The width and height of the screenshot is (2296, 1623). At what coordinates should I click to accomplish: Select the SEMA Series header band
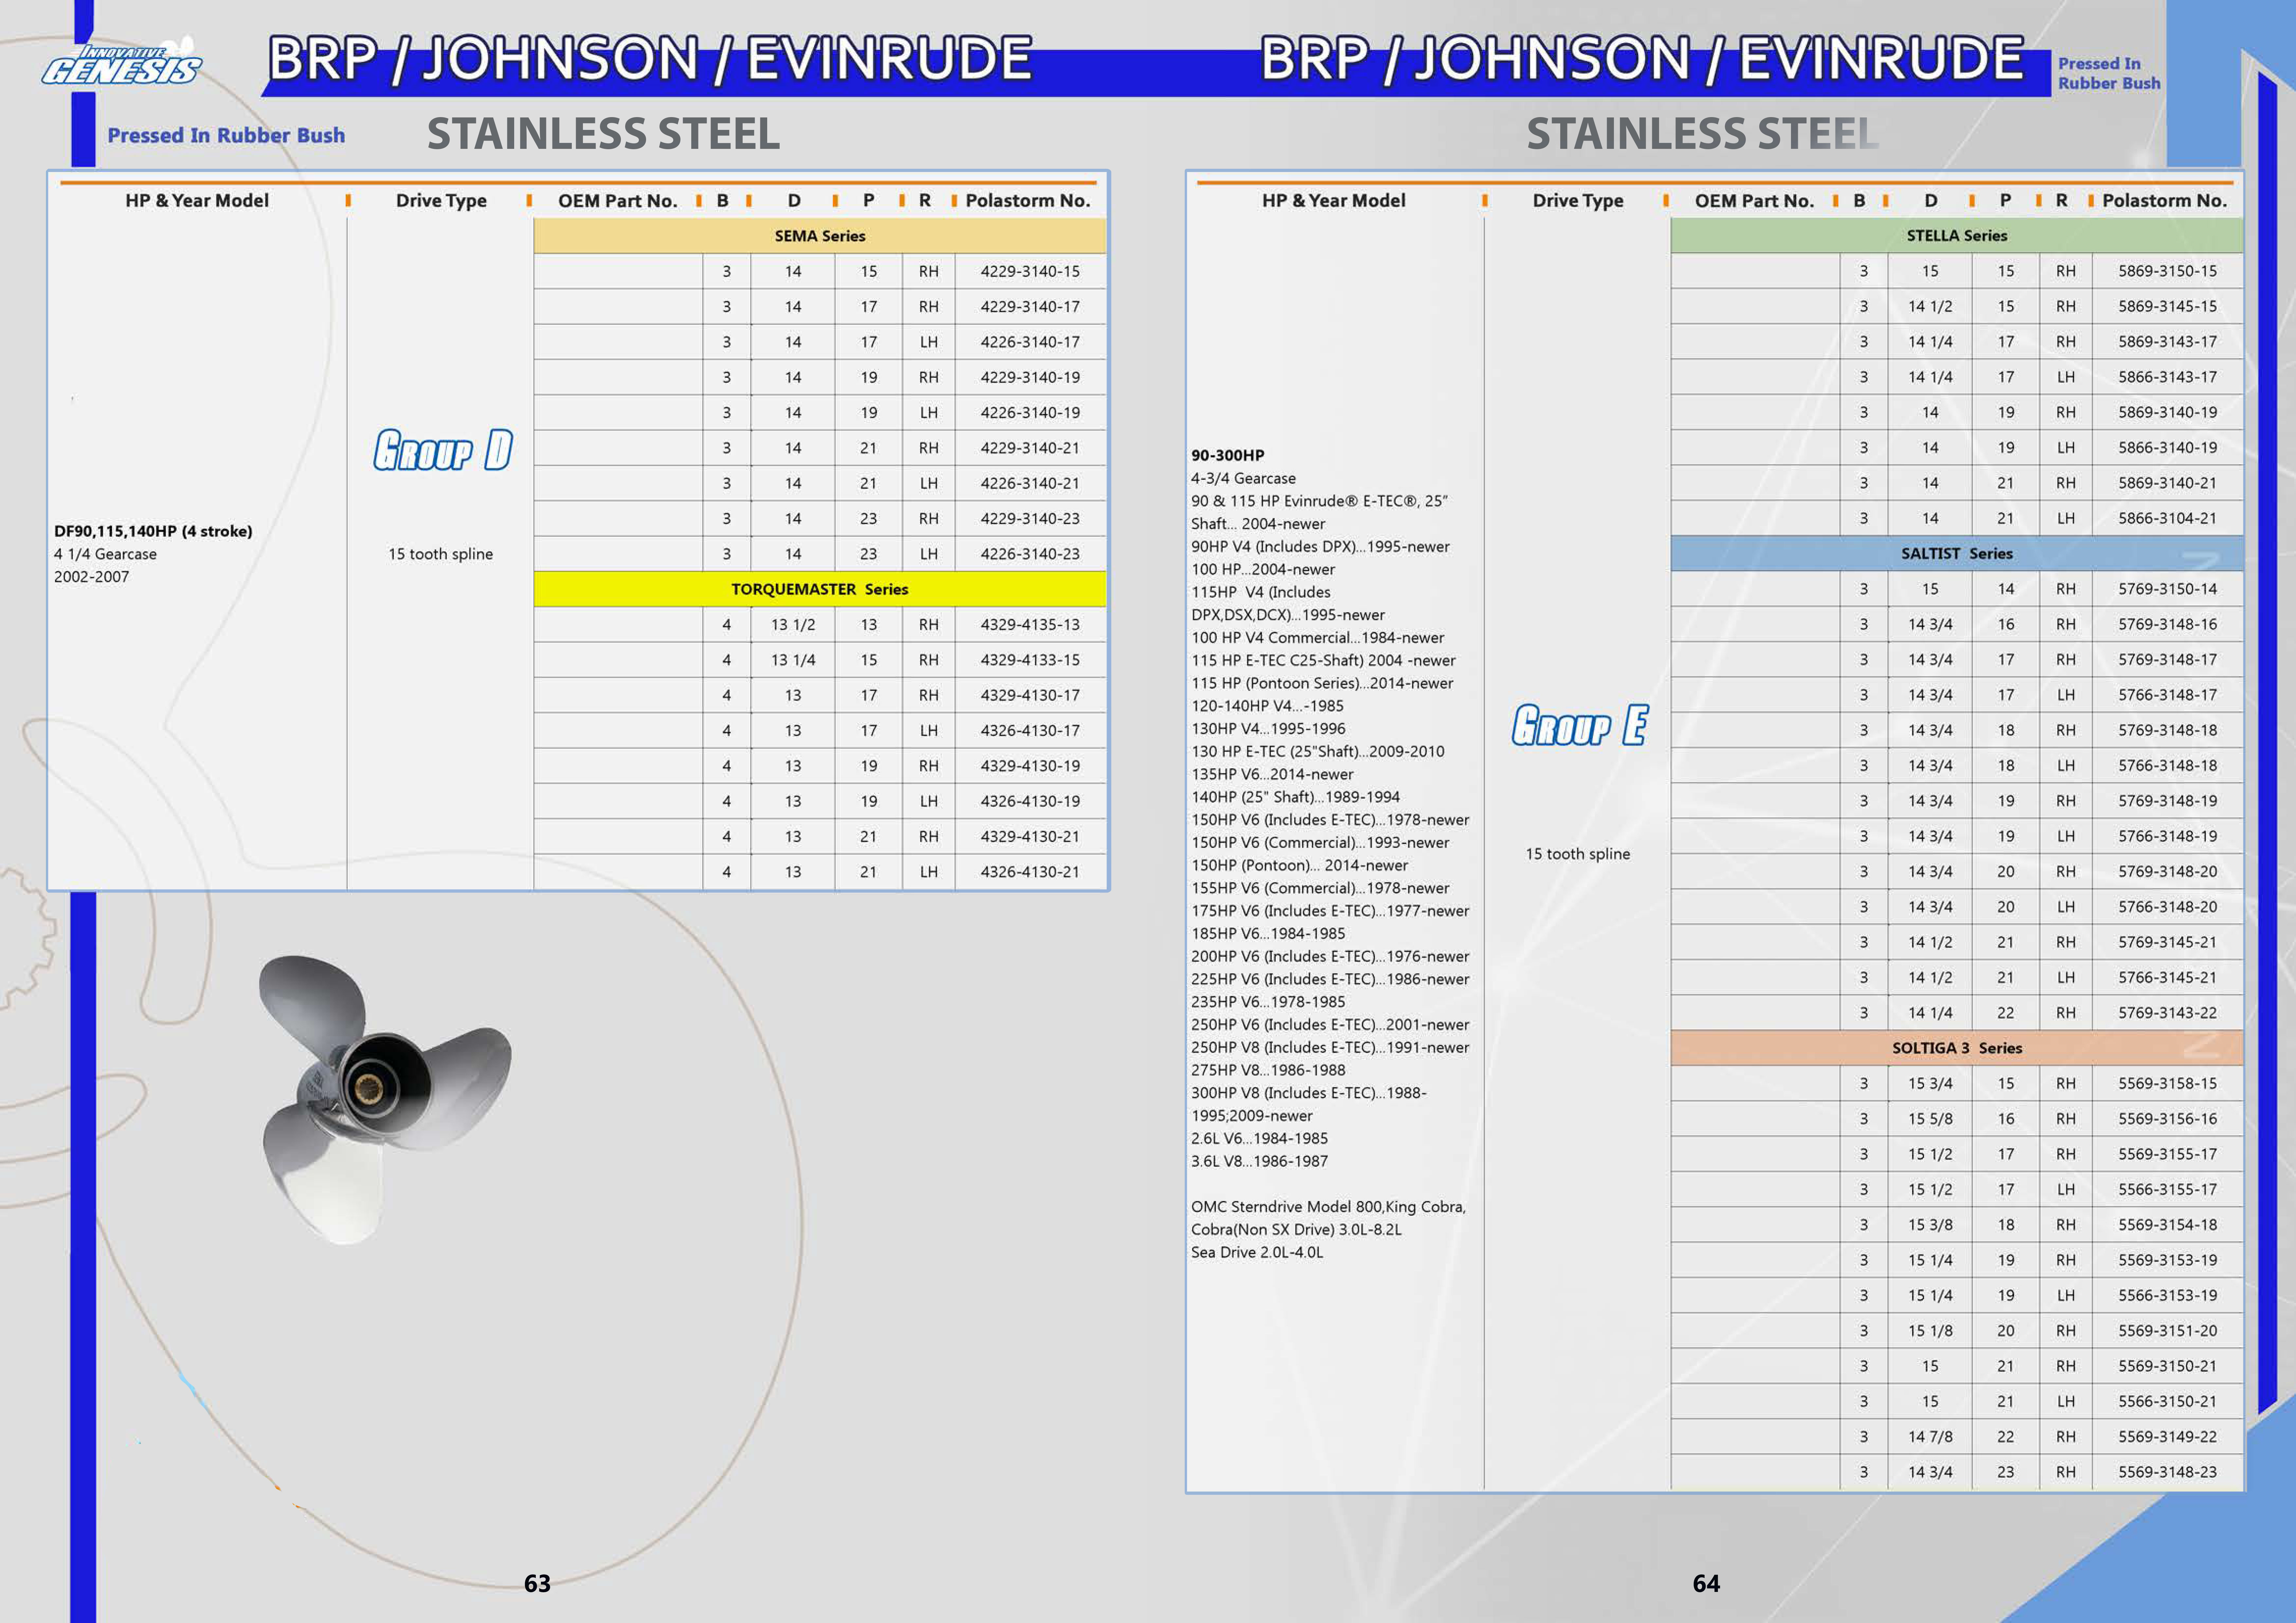click(820, 236)
